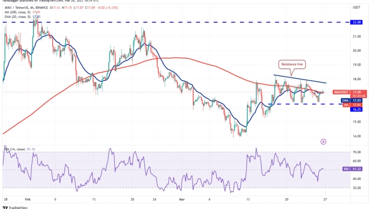Click the 27 date axis label
The width and height of the screenshot is (371, 209).
click(325, 200)
